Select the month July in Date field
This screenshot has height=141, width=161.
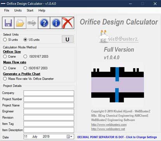coord(35,136)
